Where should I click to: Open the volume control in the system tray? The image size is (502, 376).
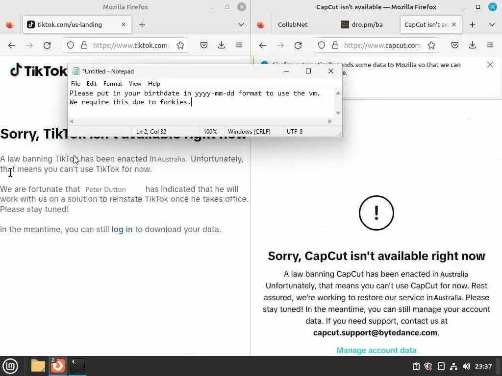[466, 366]
